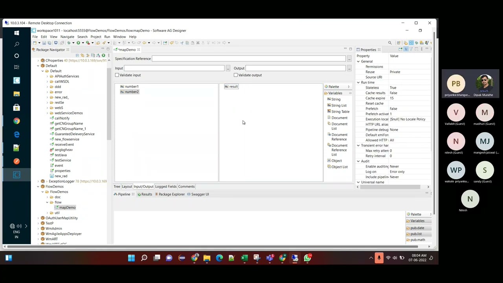Click the Windows 11 Start button on the taskbar
Viewport: 503px width, 283px height.
pos(131,258)
